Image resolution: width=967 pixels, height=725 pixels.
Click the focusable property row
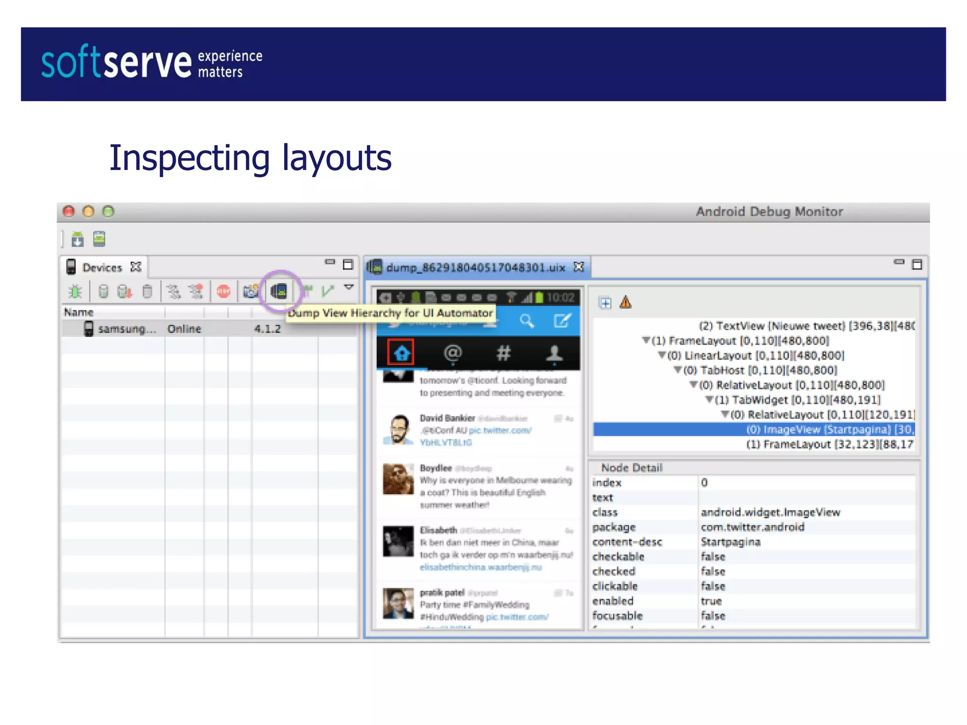tap(754, 615)
